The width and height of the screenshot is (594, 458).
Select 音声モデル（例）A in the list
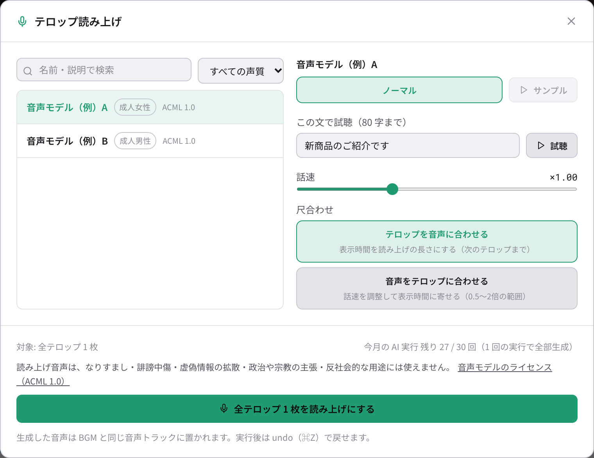coord(150,107)
